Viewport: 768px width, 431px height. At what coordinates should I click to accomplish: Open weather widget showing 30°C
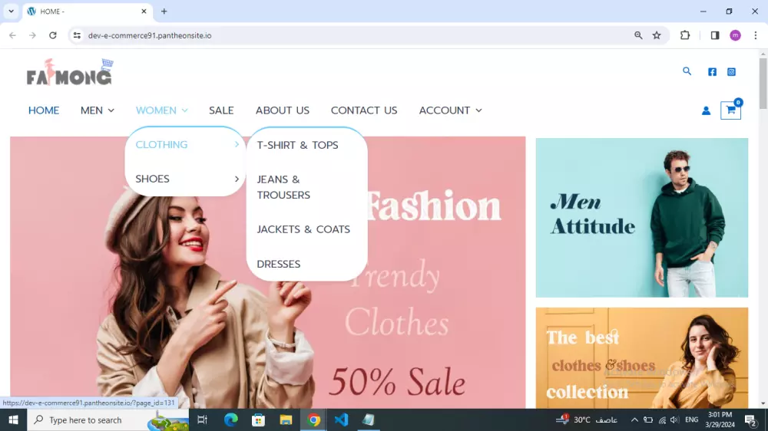tap(586, 419)
